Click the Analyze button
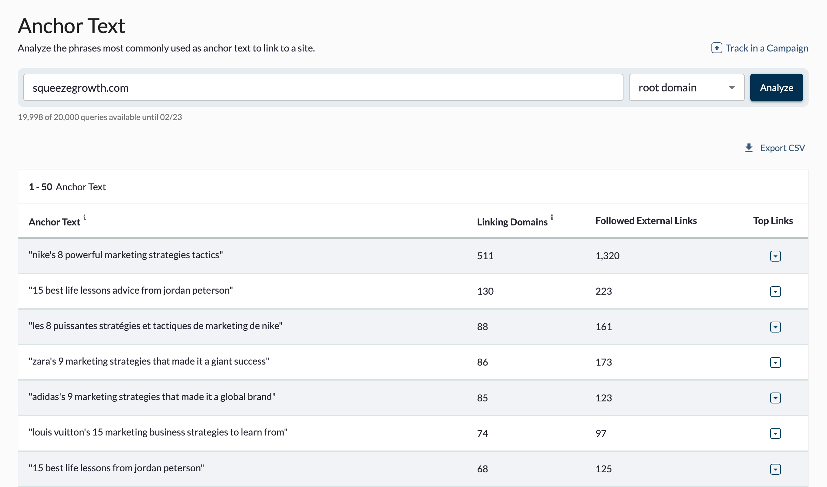The height and width of the screenshot is (487, 827). (776, 88)
